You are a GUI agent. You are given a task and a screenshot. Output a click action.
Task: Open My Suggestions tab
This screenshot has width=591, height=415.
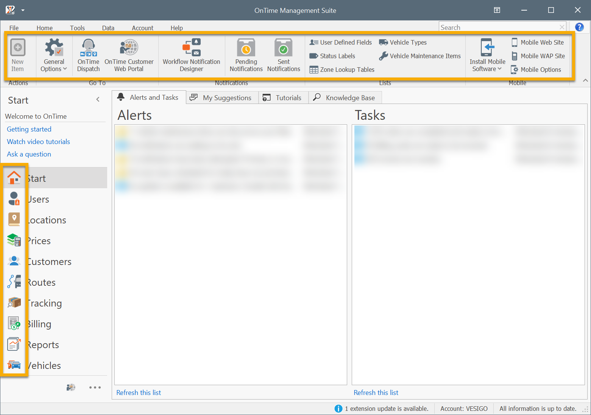point(222,98)
